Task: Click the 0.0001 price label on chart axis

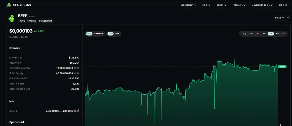Action: 282,67
